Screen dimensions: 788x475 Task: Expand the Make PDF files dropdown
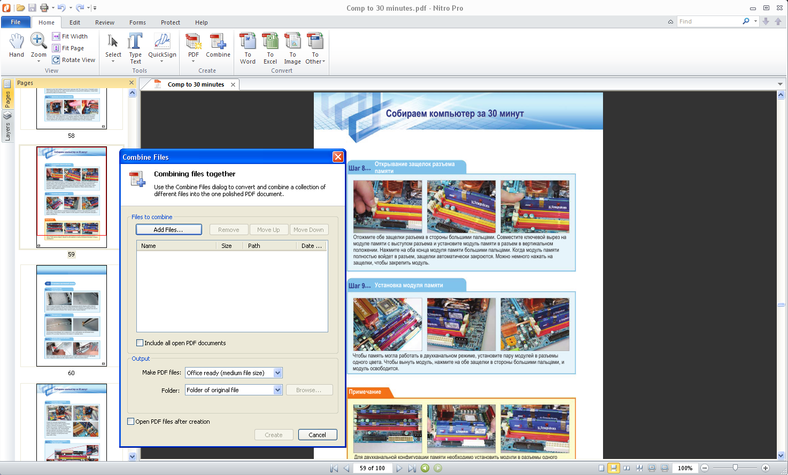[x=277, y=373]
